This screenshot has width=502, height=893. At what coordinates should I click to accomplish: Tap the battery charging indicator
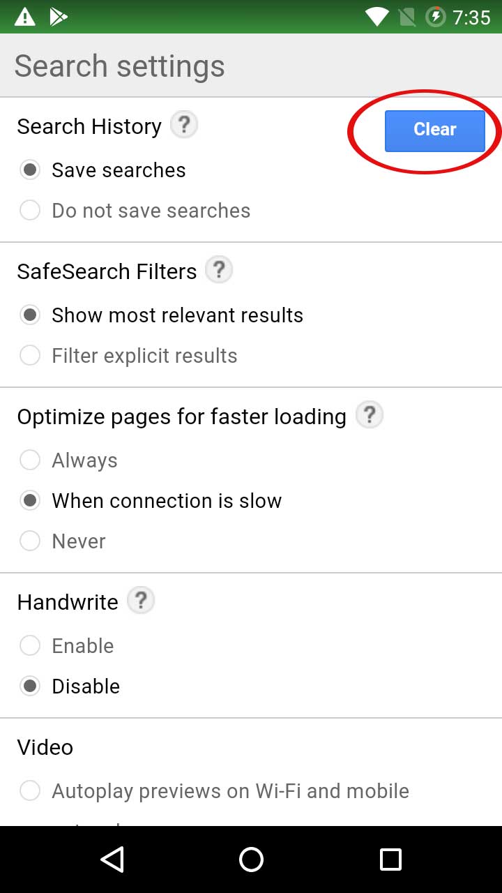coord(436,17)
